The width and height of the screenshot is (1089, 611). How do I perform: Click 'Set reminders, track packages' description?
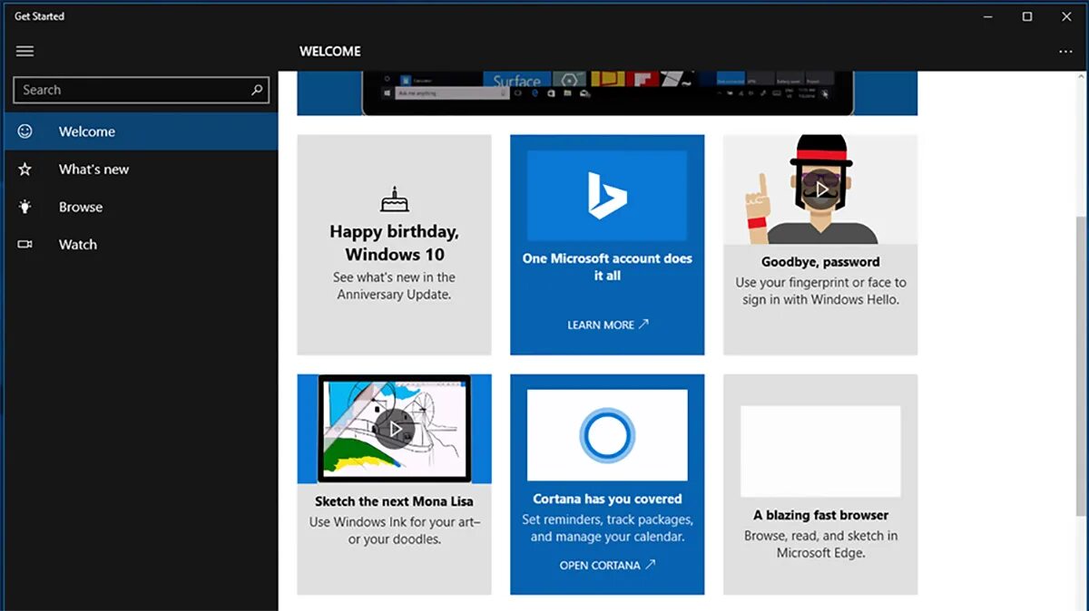[x=607, y=528]
